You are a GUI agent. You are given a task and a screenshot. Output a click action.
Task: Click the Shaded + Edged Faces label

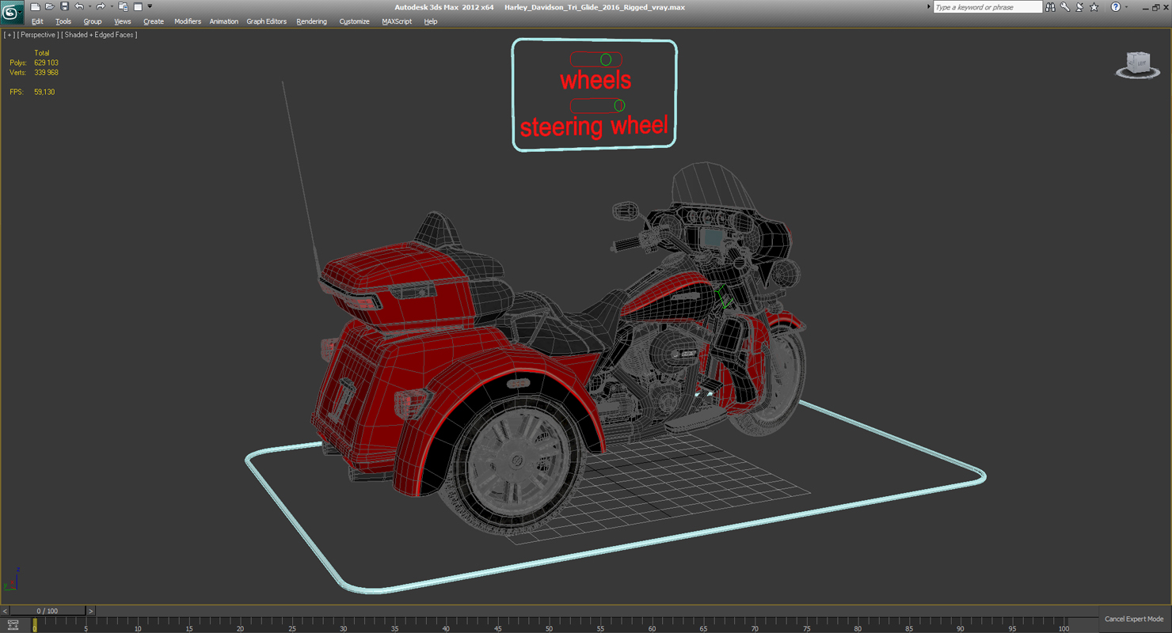pyautogui.click(x=99, y=35)
